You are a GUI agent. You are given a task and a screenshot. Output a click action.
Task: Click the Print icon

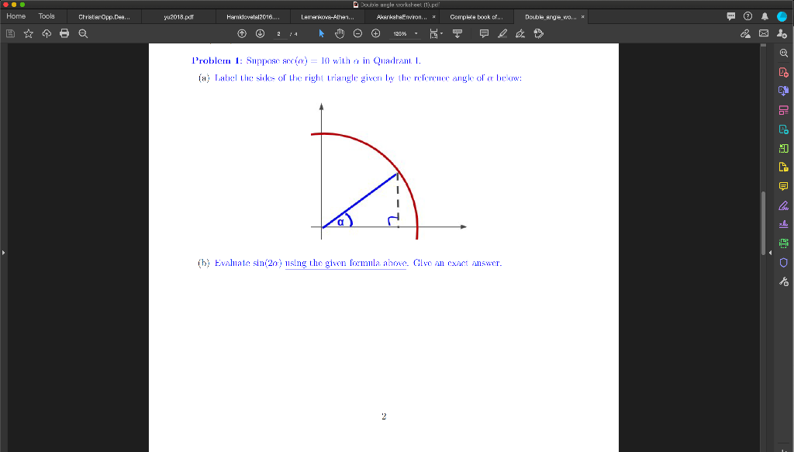tap(64, 33)
